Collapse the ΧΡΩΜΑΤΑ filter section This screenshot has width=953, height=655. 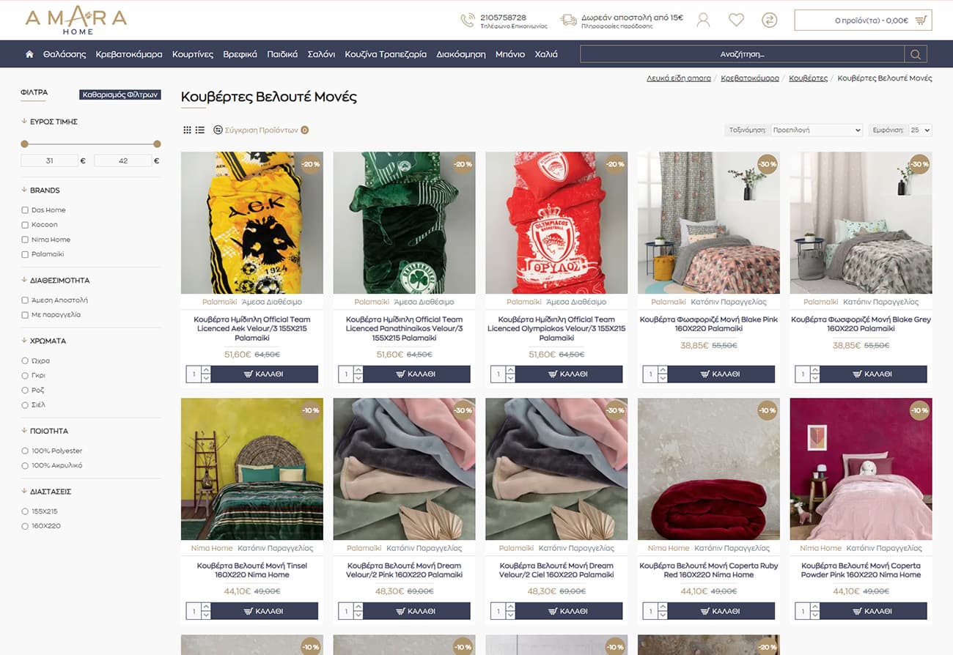[43, 341]
